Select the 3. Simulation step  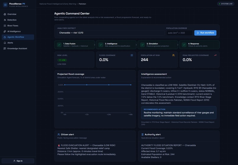[158, 45]
